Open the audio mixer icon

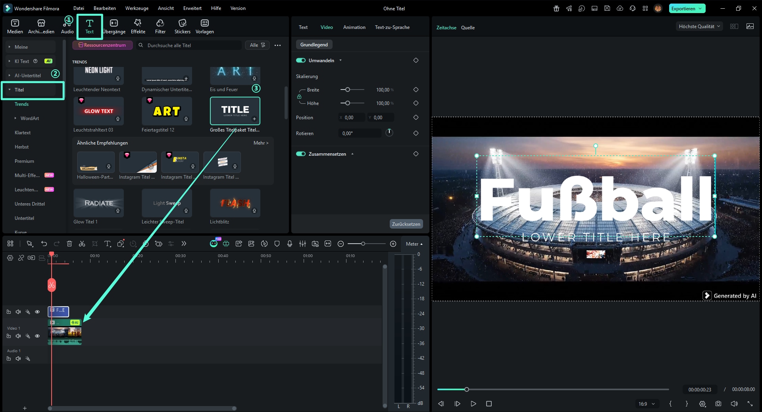pos(302,244)
